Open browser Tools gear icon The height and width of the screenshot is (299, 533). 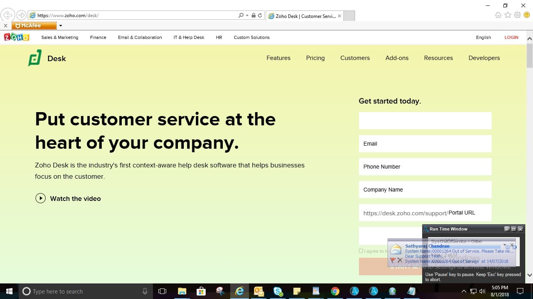(x=517, y=15)
